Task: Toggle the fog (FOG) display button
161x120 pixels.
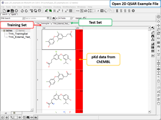Action: (77, 11)
